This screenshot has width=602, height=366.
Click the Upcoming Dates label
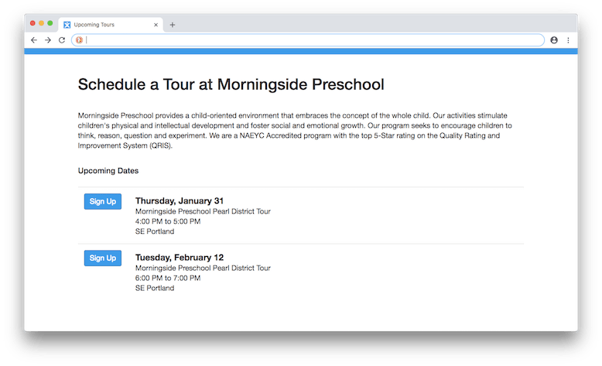(x=108, y=170)
